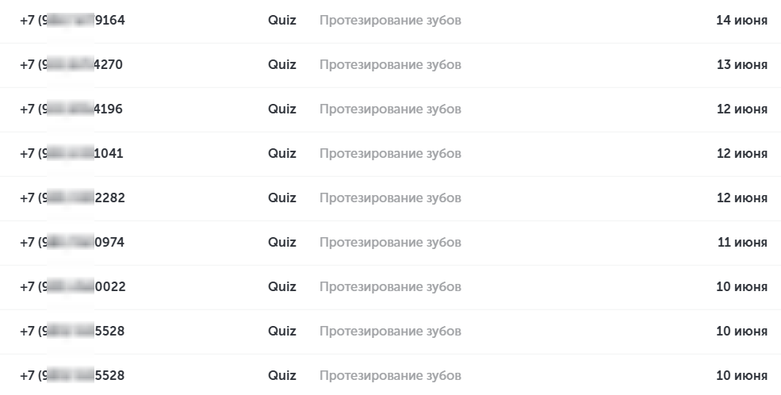Viewport: 781px width, 395px height.
Task: Select 'Протезирование зубов' in the 4196 row
Action: coord(390,109)
